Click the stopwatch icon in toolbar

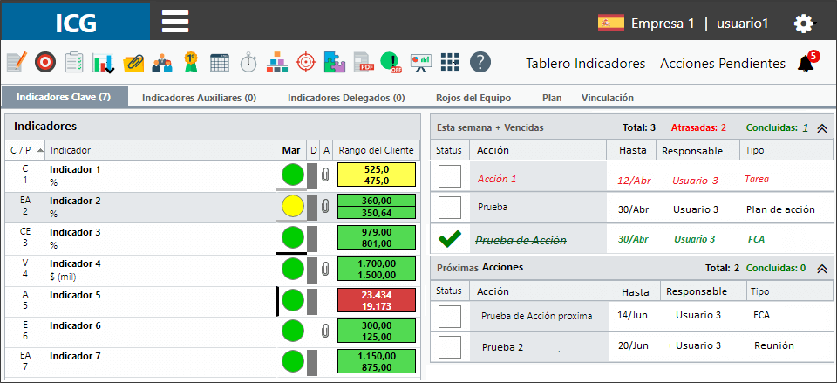click(x=248, y=63)
